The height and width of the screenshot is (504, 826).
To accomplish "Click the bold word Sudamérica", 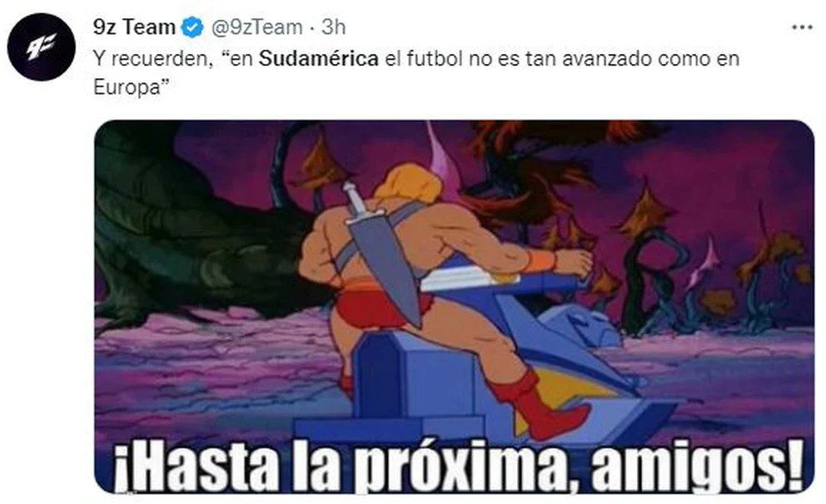I will pos(319,58).
